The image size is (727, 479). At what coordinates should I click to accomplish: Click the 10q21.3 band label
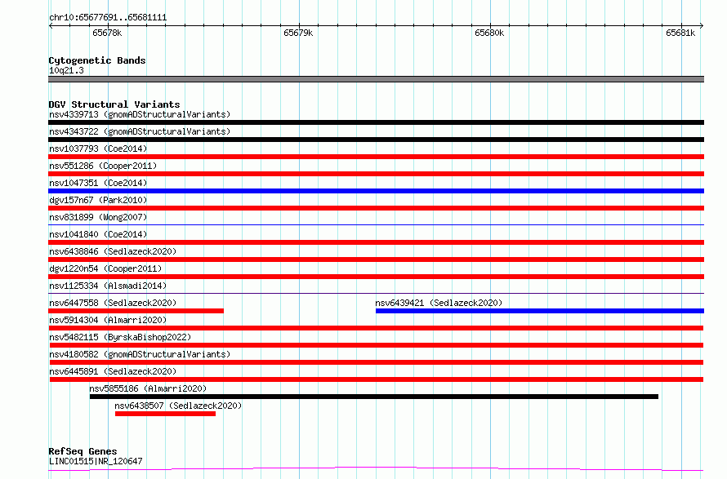tap(66, 70)
